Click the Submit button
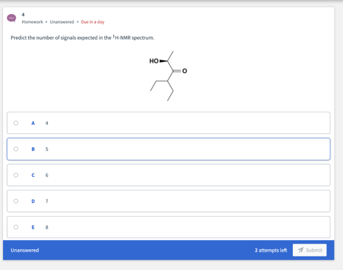This screenshot has width=343, height=270. 309,250
